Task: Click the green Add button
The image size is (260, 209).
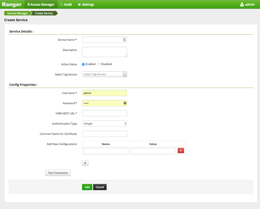Action: click(x=87, y=187)
